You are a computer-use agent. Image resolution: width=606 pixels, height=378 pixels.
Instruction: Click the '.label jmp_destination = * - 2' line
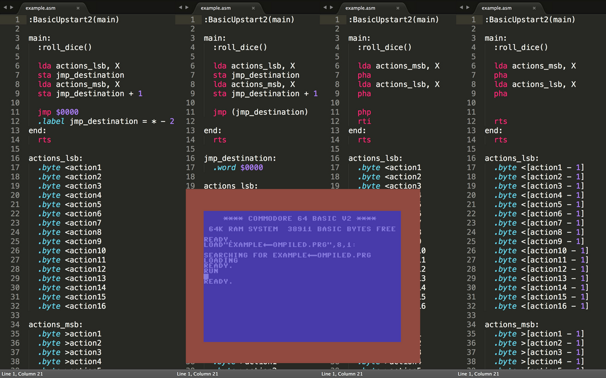[106, 122]
